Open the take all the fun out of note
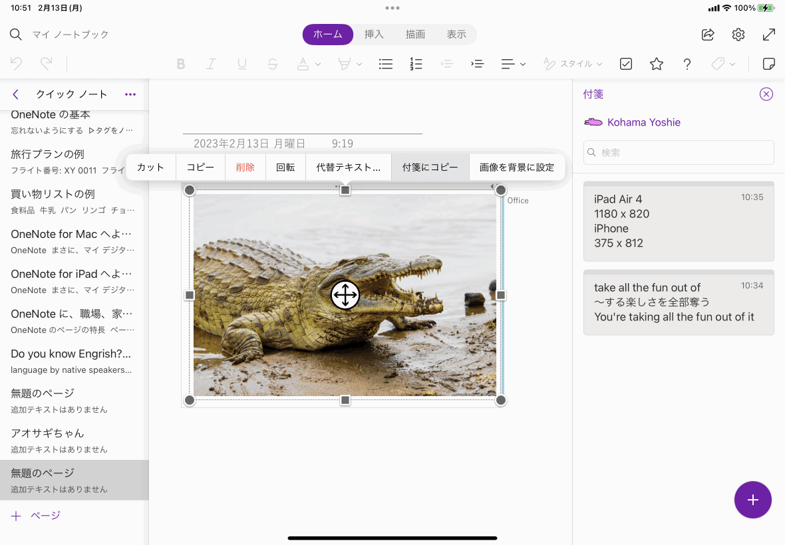The height and width of the screenshot is (545, 785). (679, 302)
